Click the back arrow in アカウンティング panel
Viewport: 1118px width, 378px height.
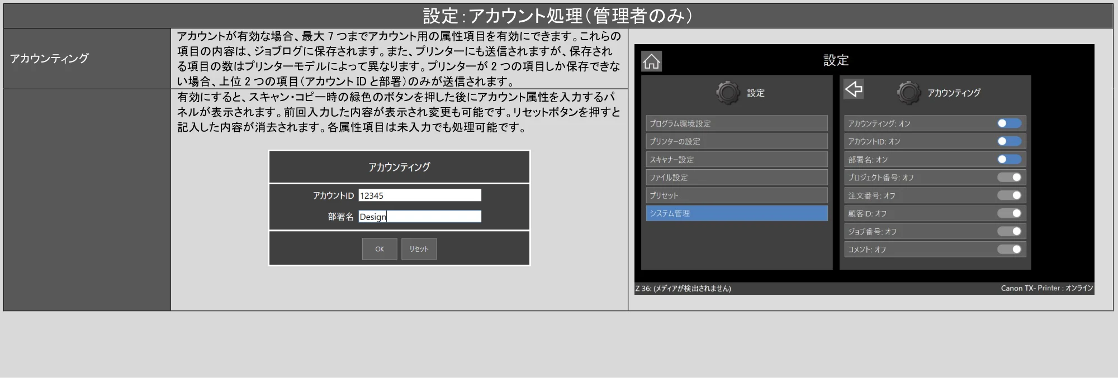pyautogui.click(x=854, y=89)
